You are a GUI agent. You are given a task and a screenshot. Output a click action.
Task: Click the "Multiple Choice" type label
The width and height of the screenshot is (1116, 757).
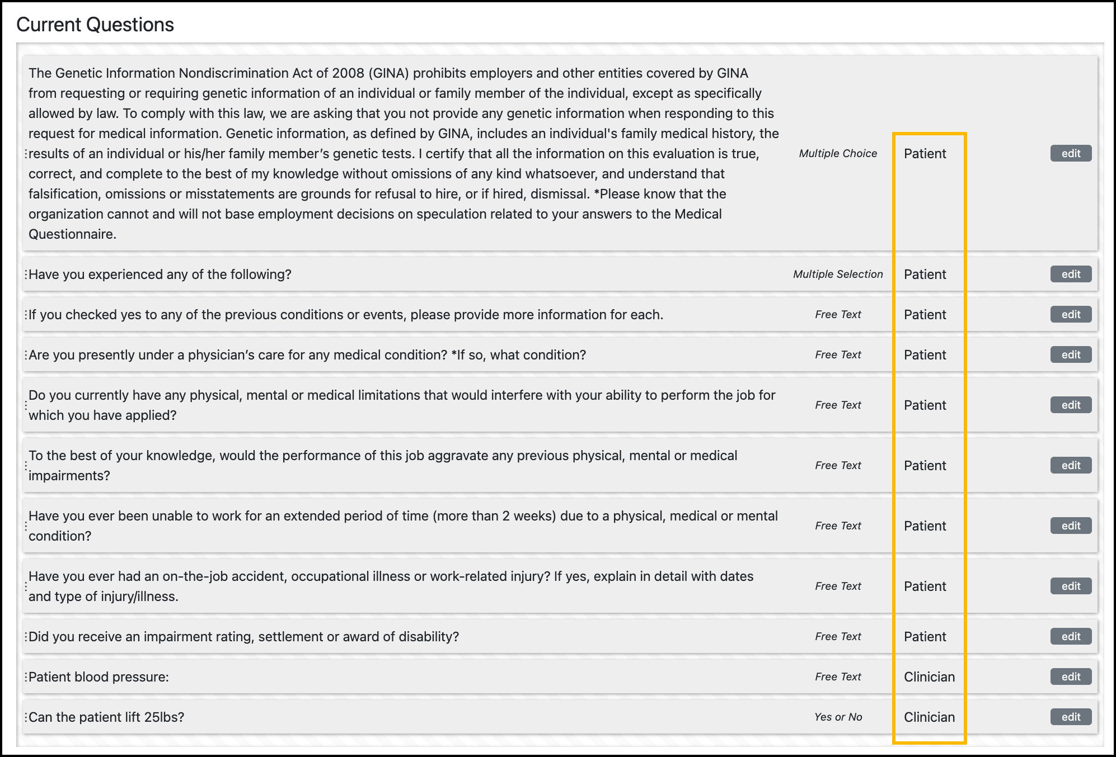click(838, 153)
